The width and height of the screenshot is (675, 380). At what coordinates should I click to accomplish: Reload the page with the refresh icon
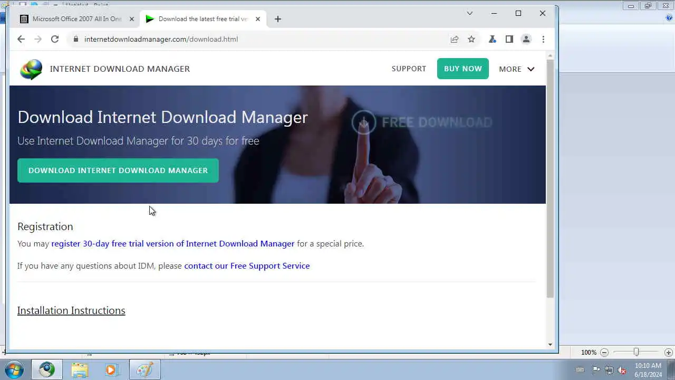(55, 39)
